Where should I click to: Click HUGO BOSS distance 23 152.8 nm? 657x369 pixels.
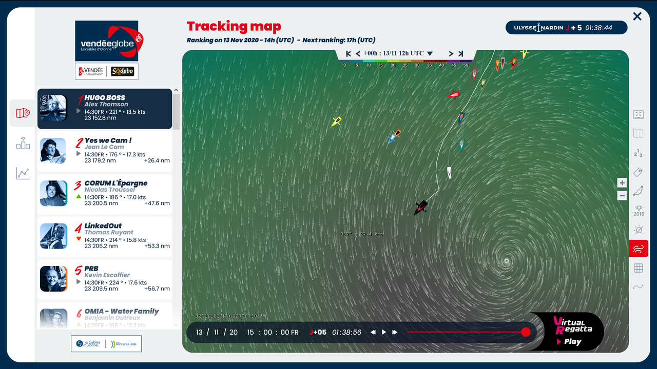pos(100,118)
